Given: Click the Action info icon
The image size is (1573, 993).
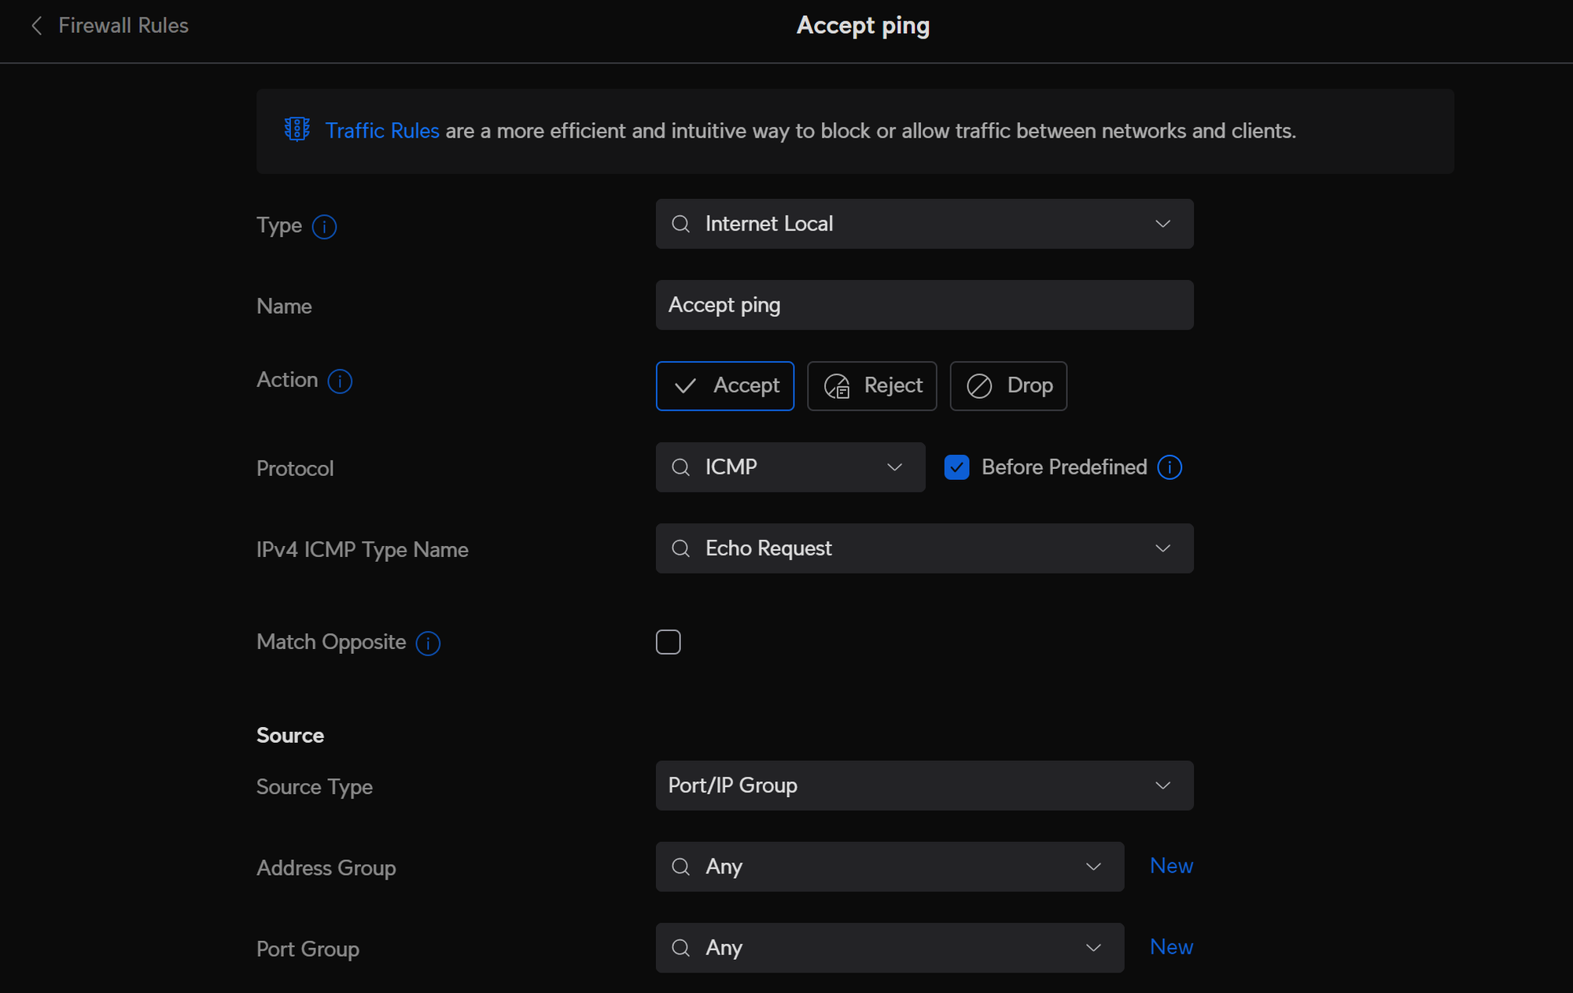Looking at the screenshot, I should [x=339, y=381].
